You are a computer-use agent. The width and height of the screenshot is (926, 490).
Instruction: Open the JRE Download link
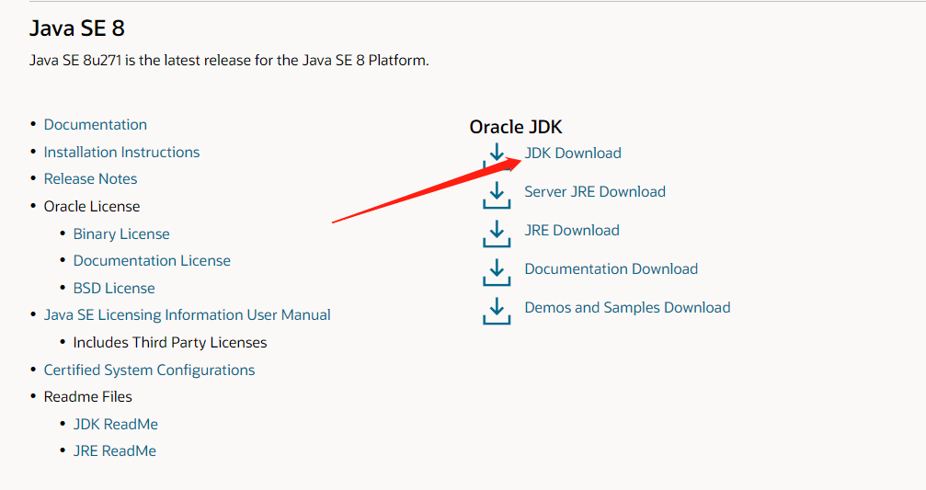(572, 230)
